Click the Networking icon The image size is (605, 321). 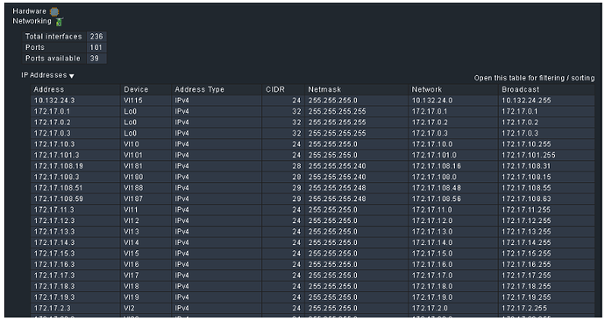59,22
